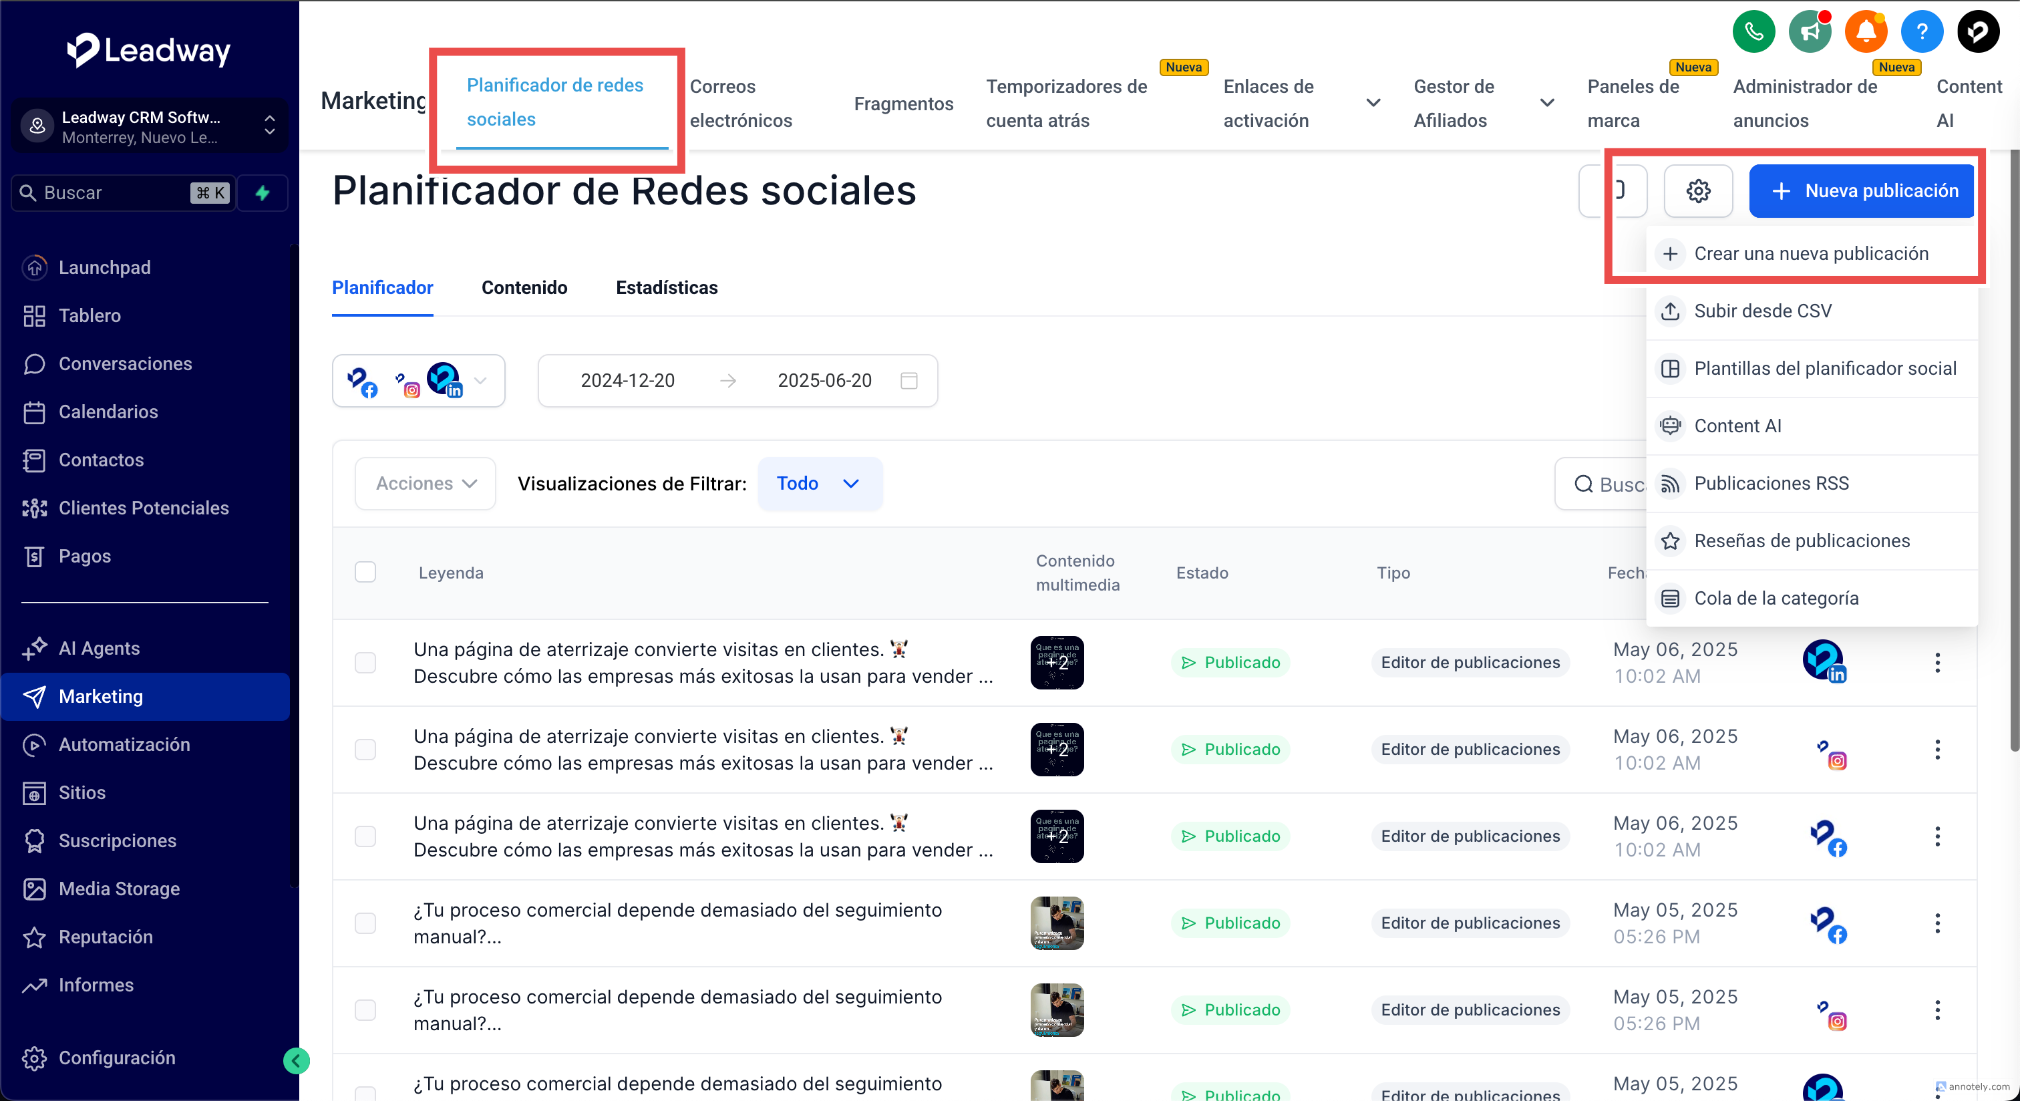Click the green phone call icon
This screenshot has height=1101, width=2020.
click(x=1753, y=32)
